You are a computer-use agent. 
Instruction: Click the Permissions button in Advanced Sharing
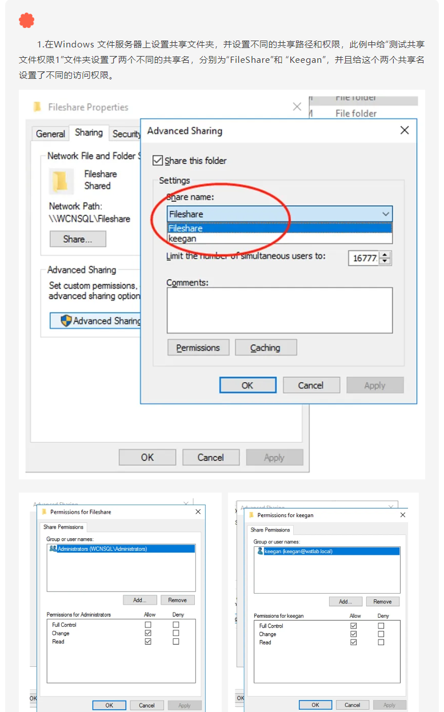(198, 347)
